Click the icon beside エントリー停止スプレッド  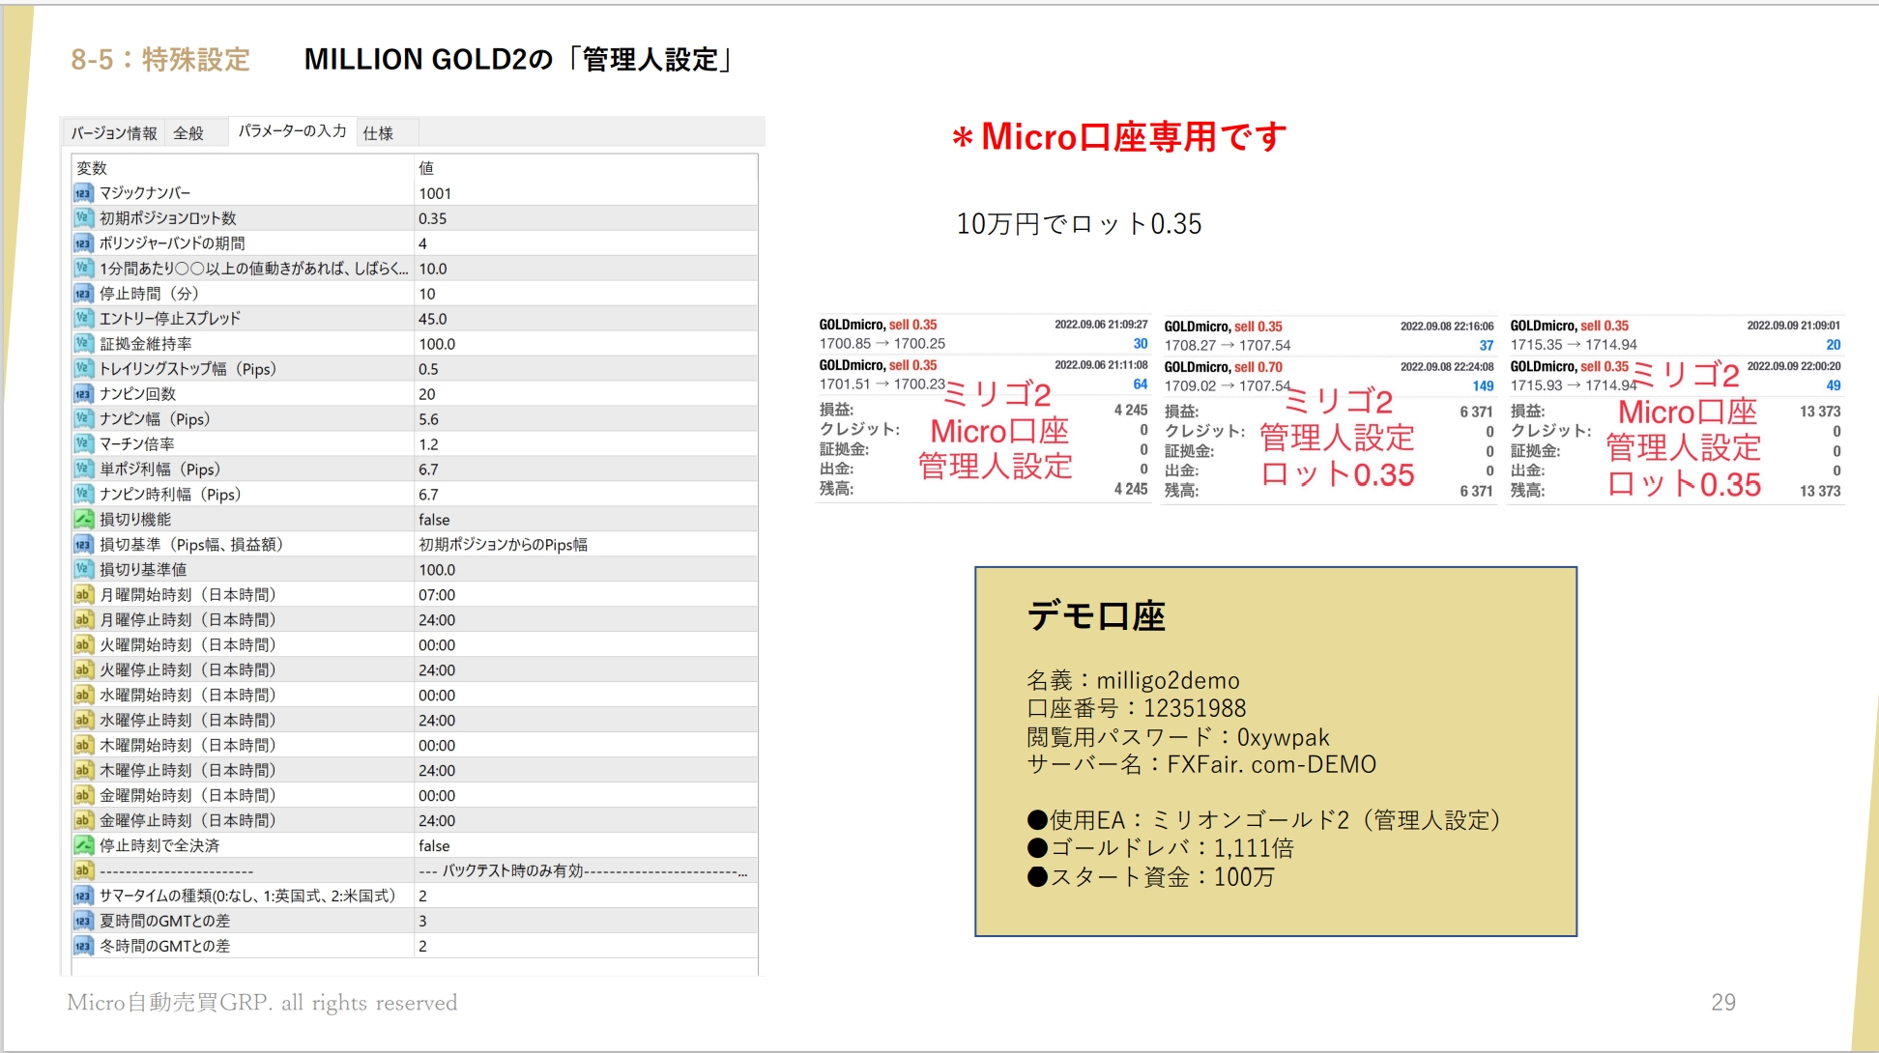83,319
